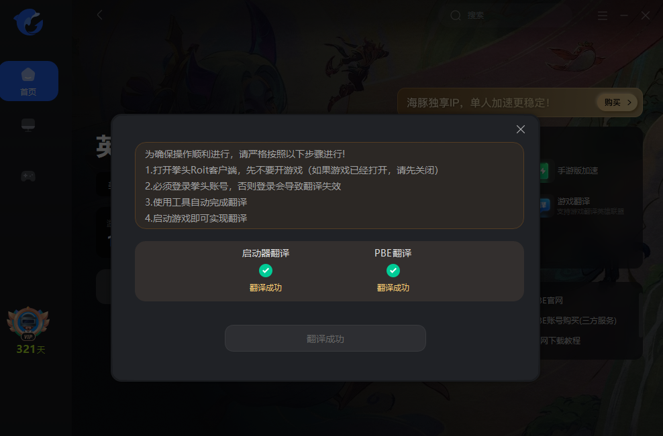Focus the 搜索 search field

505,15
